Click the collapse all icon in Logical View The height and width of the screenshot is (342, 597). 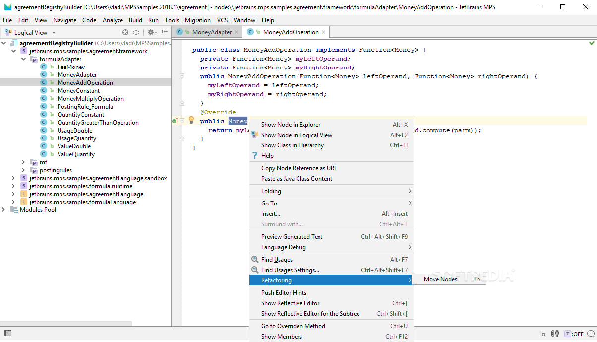coord(136,32)
